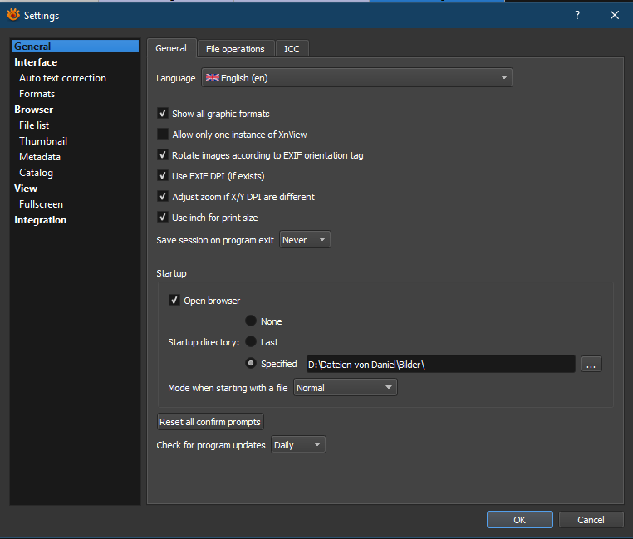Switch to the ICC tab
The height and width of the screenshot is (539, 633).
tap(292, 49)
